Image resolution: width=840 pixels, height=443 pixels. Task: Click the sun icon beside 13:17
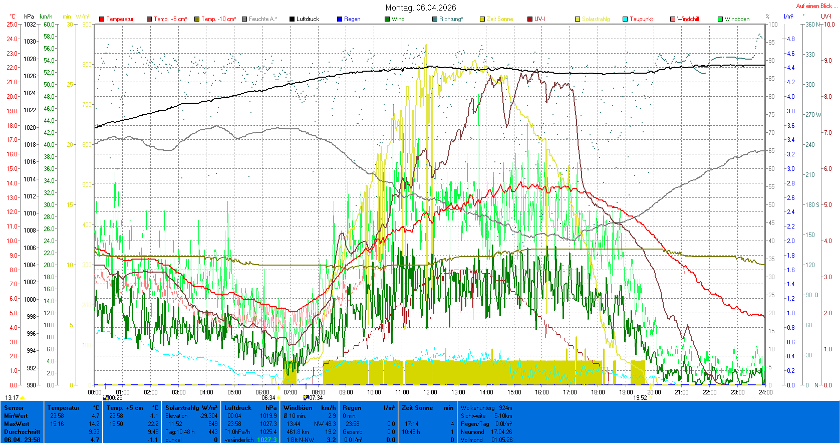click(23, 398)
